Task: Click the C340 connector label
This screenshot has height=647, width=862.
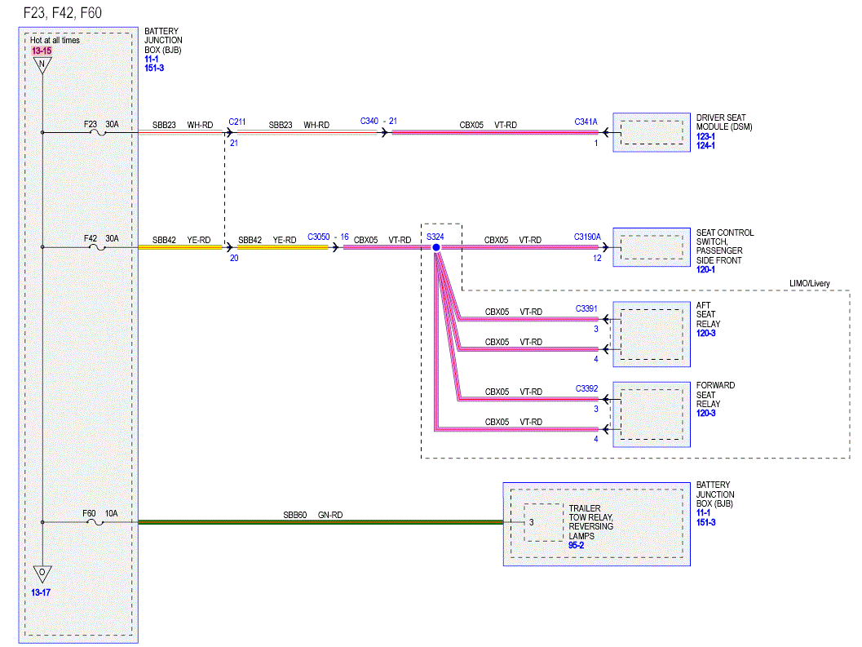Action: tap(369, 121)
